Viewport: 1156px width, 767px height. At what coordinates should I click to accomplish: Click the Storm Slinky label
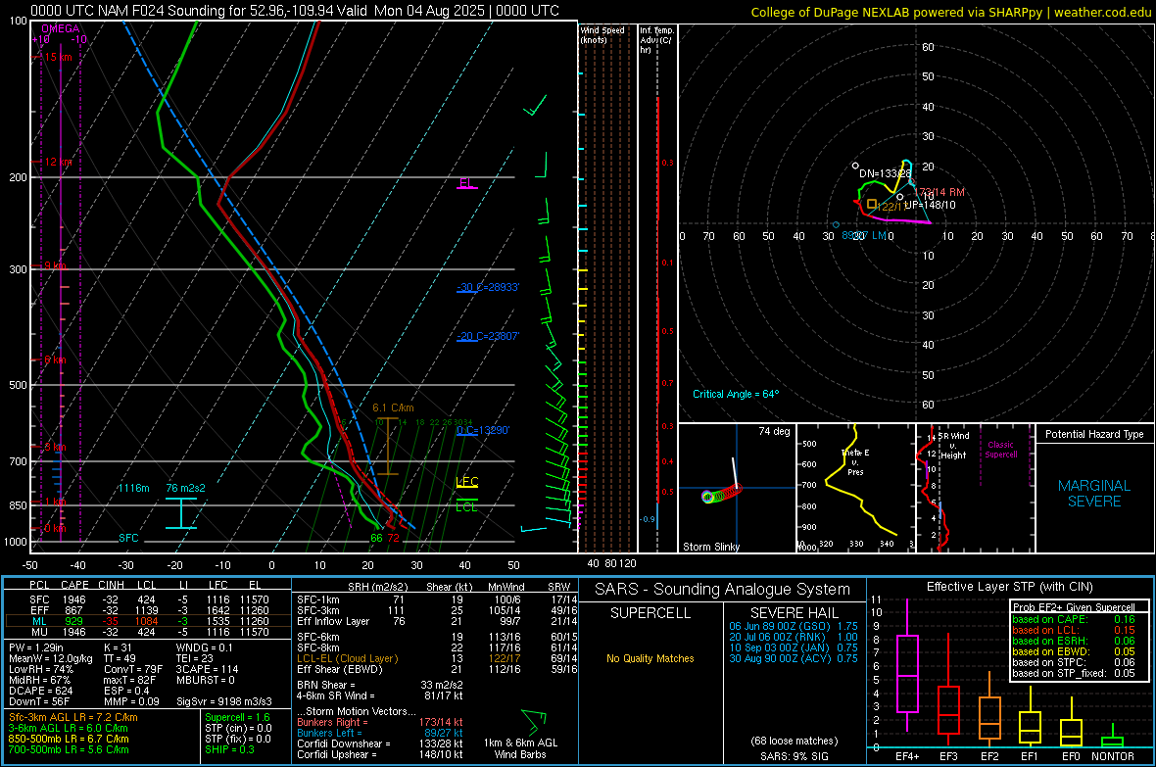(710, 547)
